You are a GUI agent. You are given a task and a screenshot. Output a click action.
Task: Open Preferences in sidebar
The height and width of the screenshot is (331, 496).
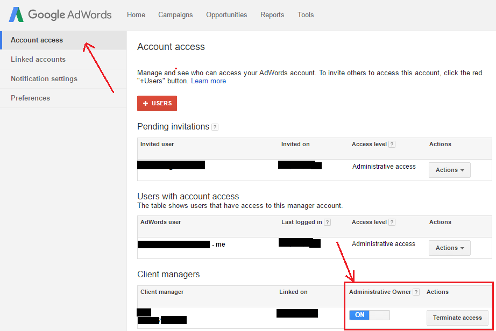(63, 98)
